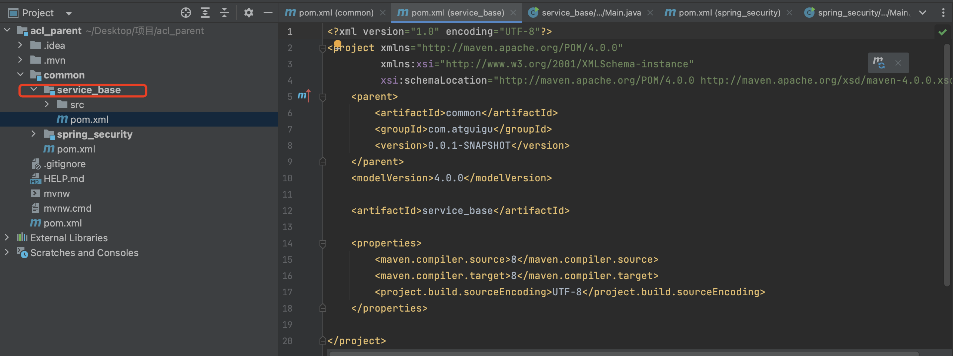Select HELP.md file in project tree

tap(64, 179)
